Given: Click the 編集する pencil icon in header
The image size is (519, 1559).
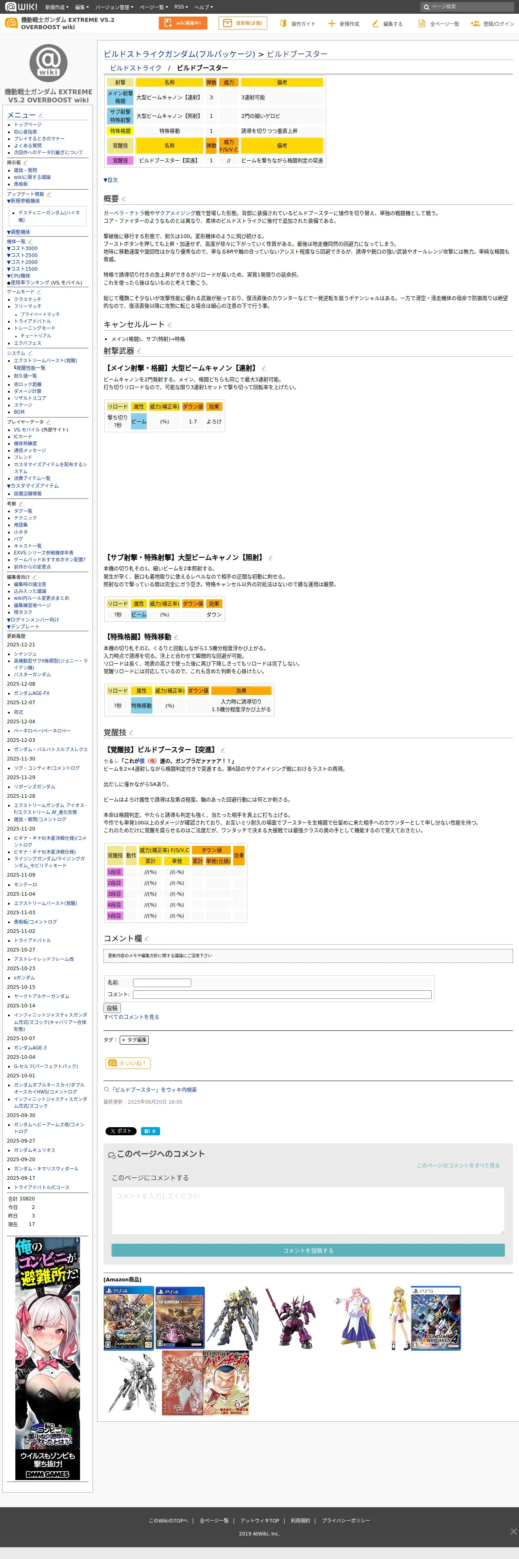Looking at the screenshot, I should point(375,23).
